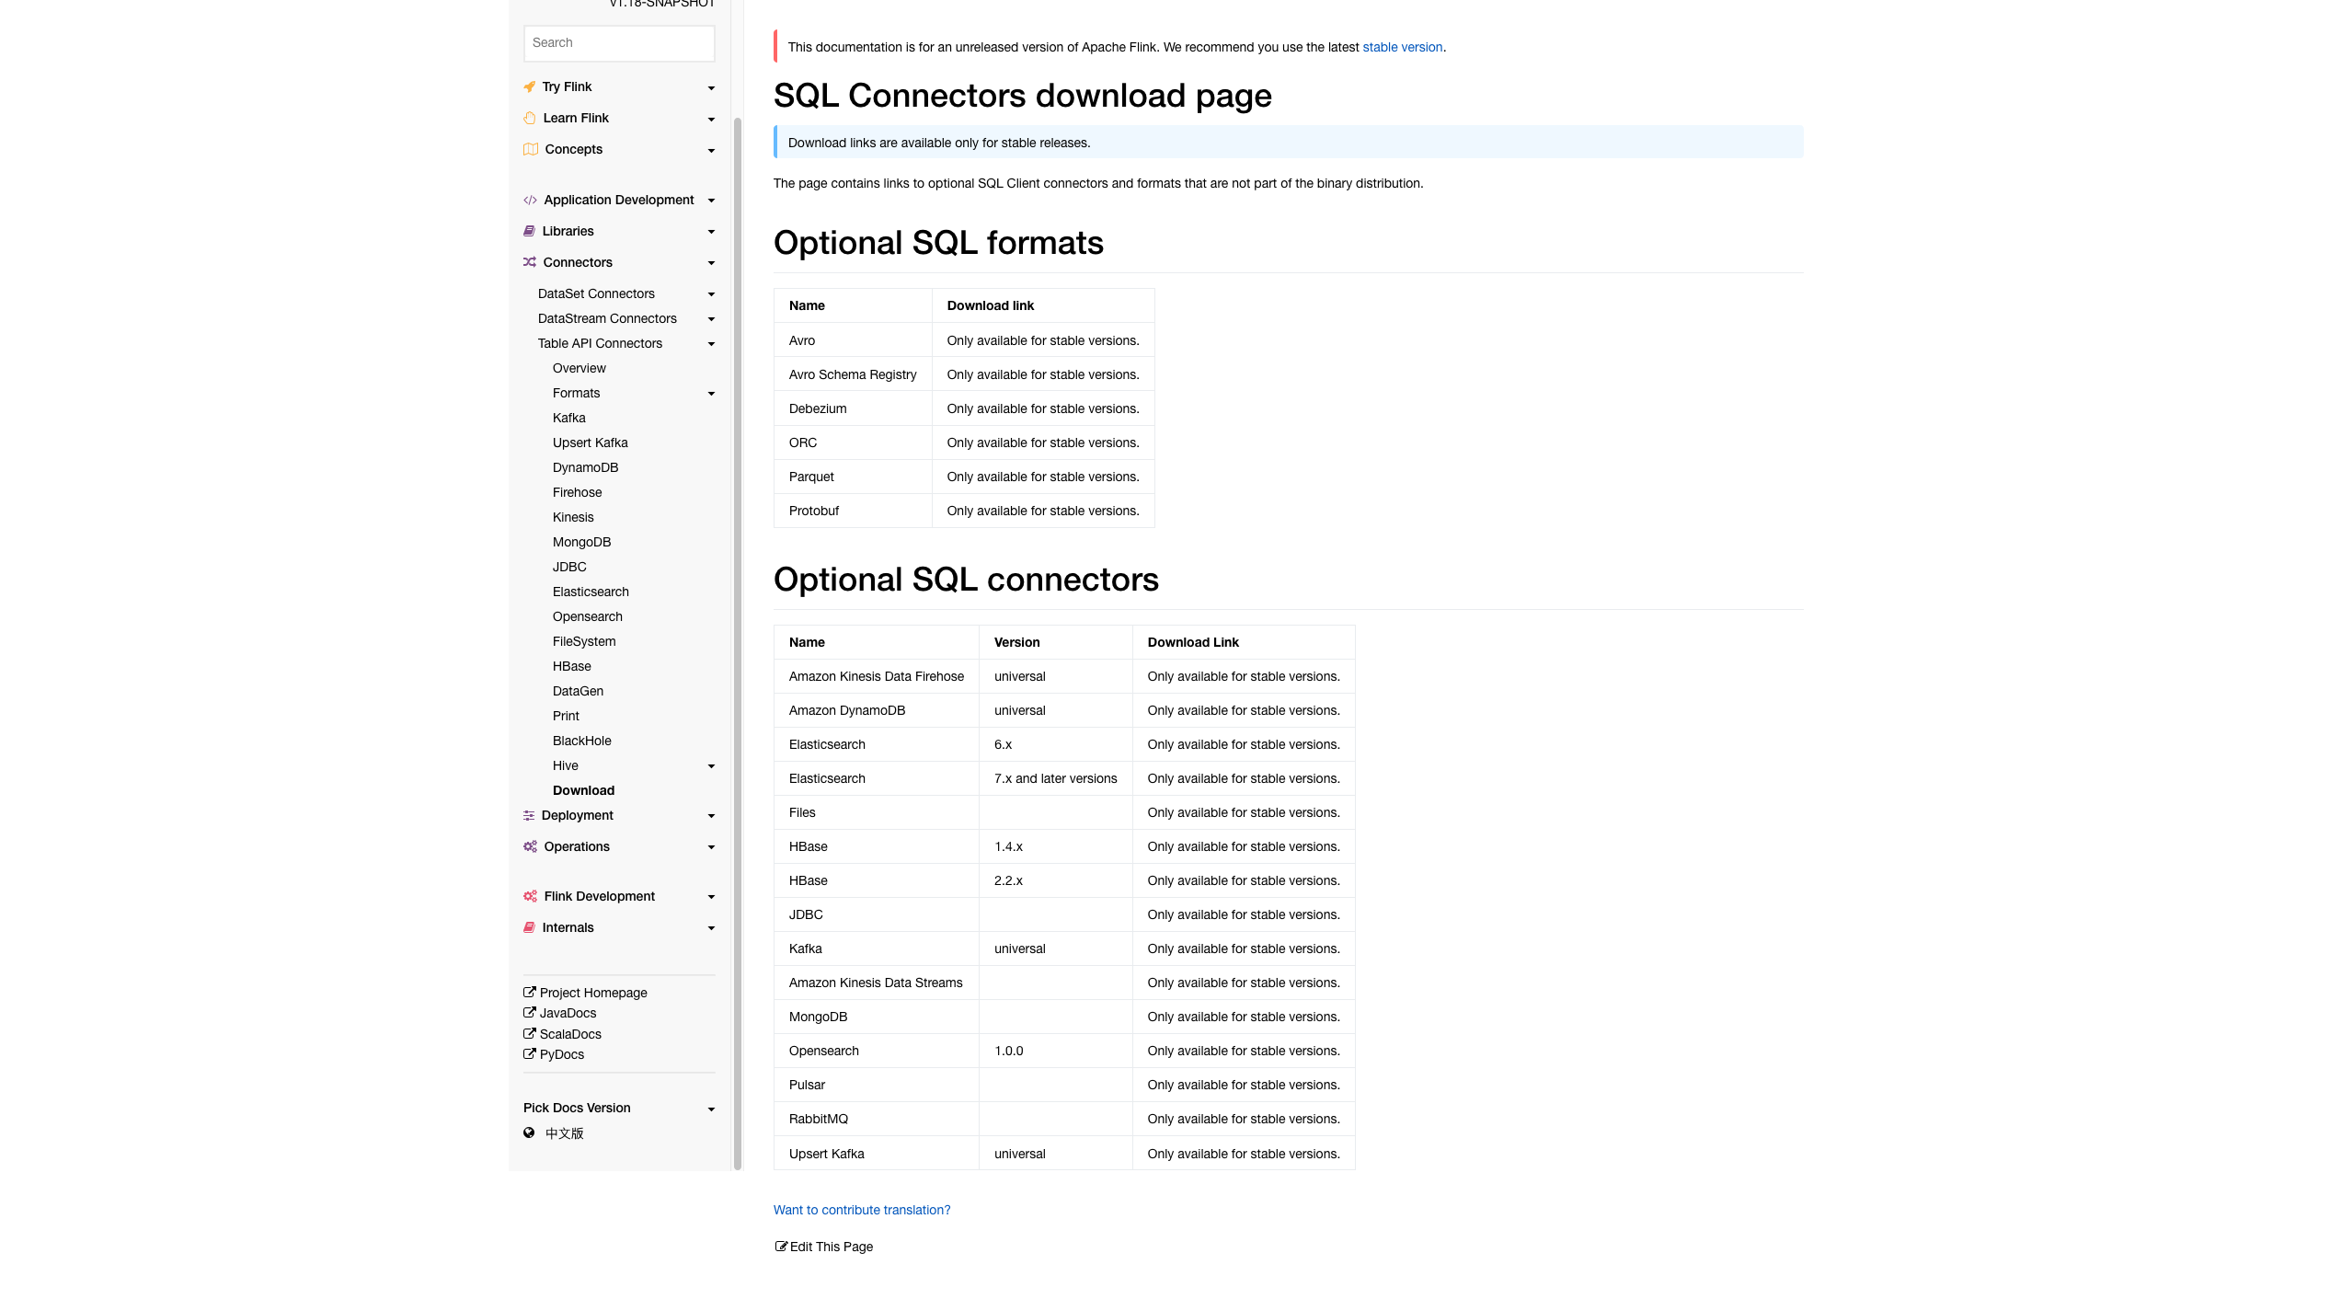Expand the Internals section arrow
The width and height of the screenshot is (2341, 1299).
pyautogui.click(x=711, y=928)
